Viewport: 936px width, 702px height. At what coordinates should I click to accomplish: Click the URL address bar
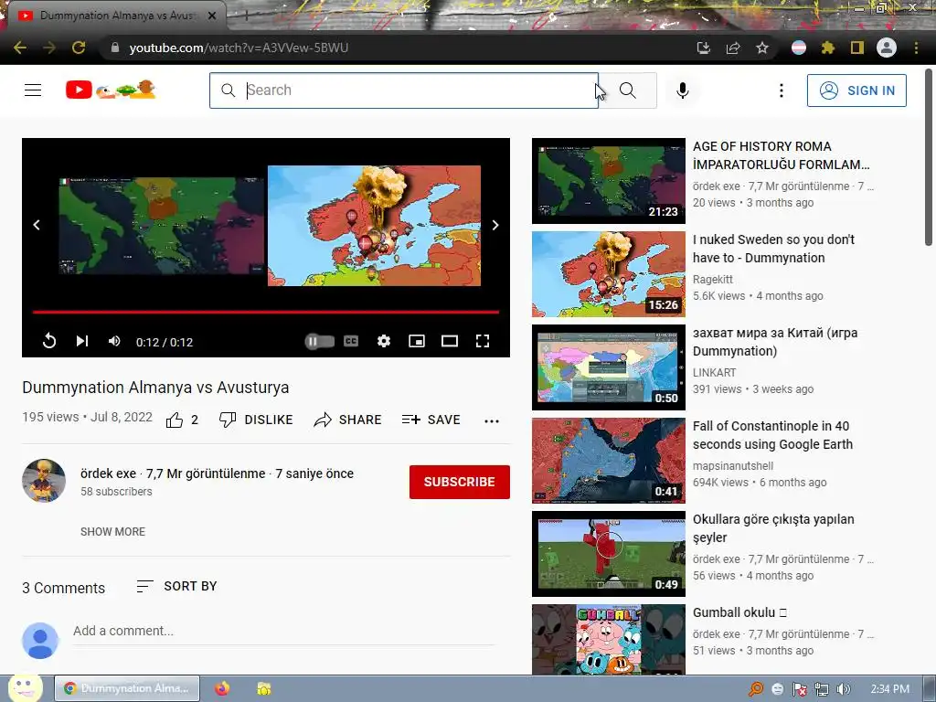coord(394,48)
